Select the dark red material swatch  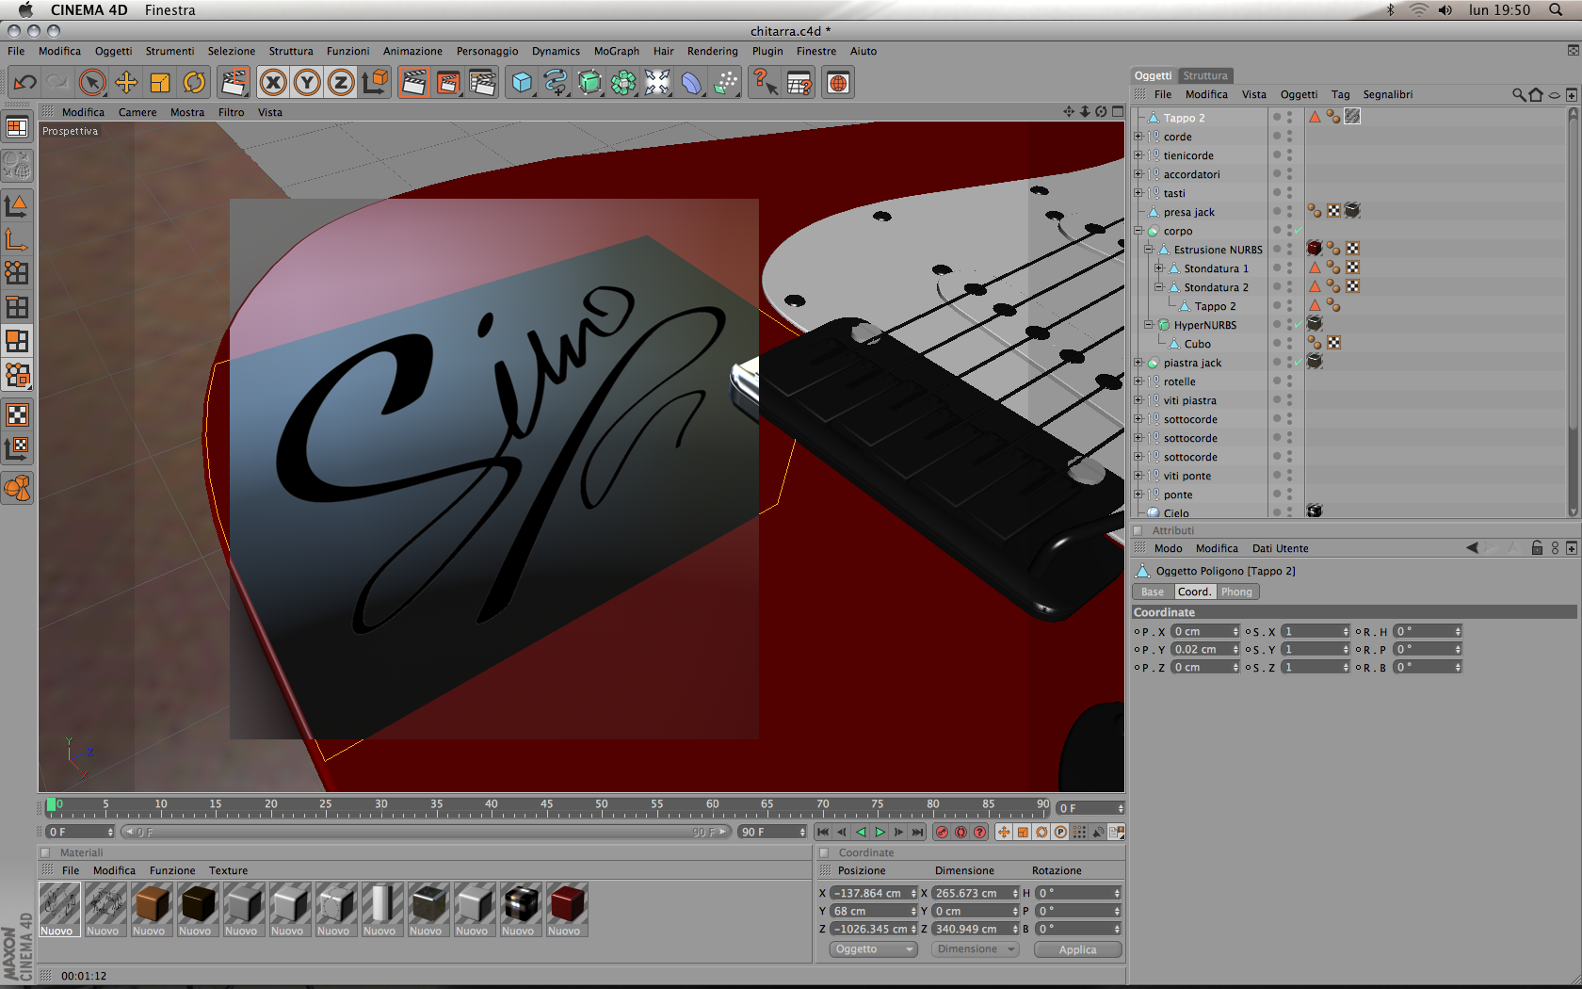[566, 904]
